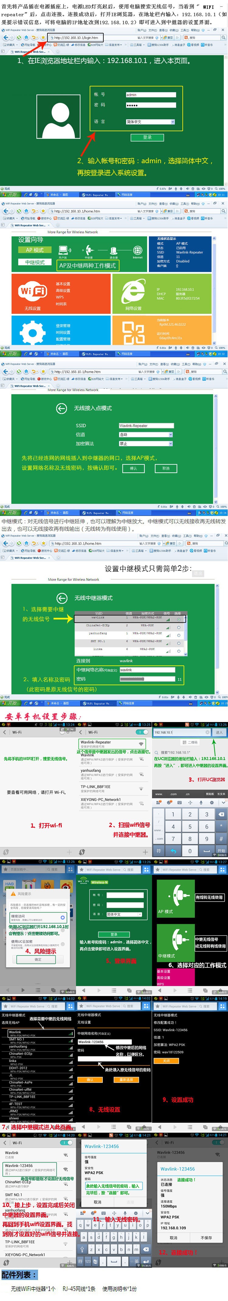
Task: Open 工具(T) menu in login page browser
Action: 186,30
